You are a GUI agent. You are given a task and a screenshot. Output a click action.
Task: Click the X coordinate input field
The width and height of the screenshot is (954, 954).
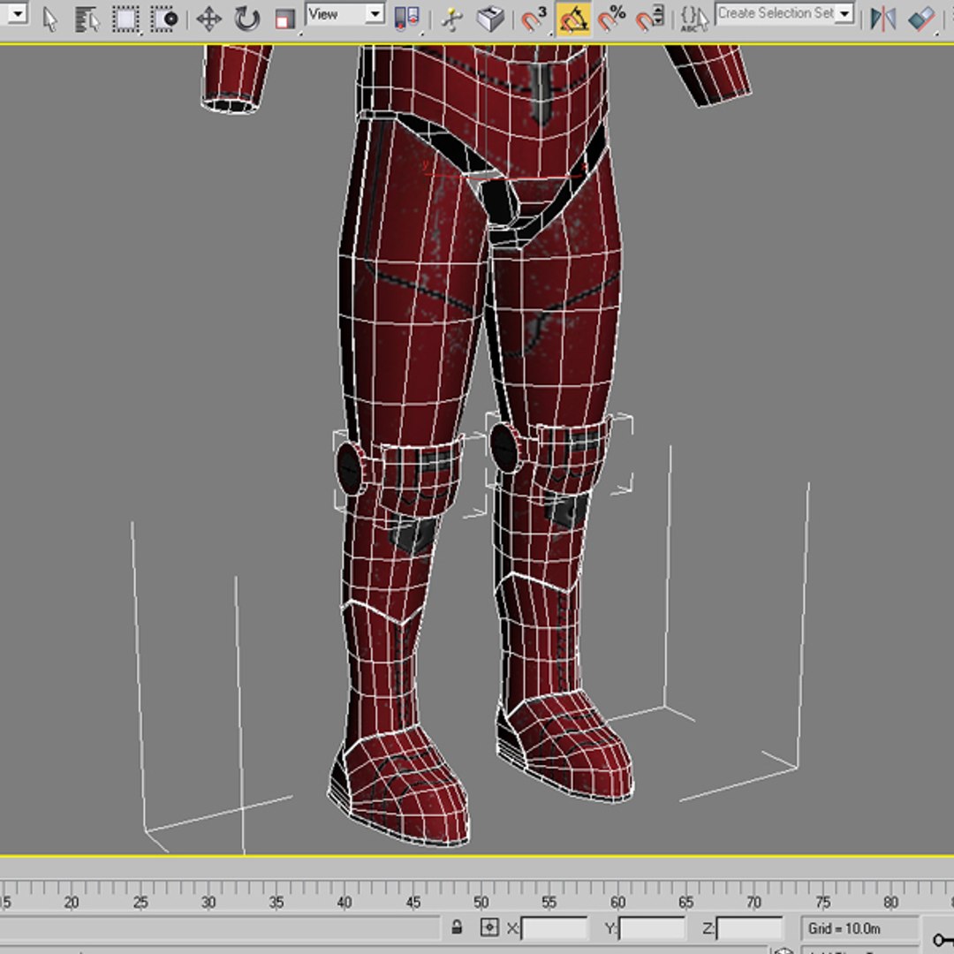[554, 928]
